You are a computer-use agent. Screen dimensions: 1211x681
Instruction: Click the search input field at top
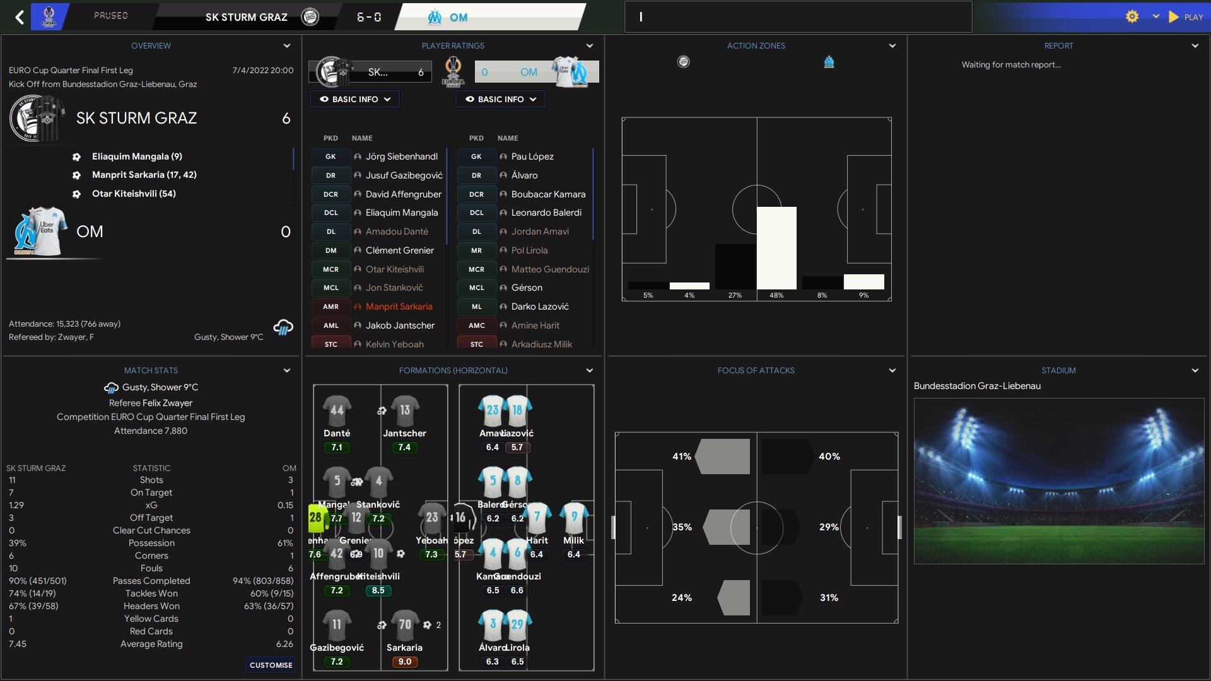798,17
